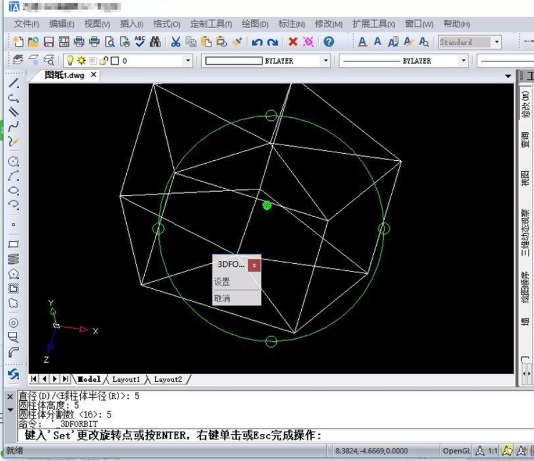This screenshot has height=461, width=534.
Task: Paste from clipboard with the clipboard icon
Action: click(x=206, y=42)
